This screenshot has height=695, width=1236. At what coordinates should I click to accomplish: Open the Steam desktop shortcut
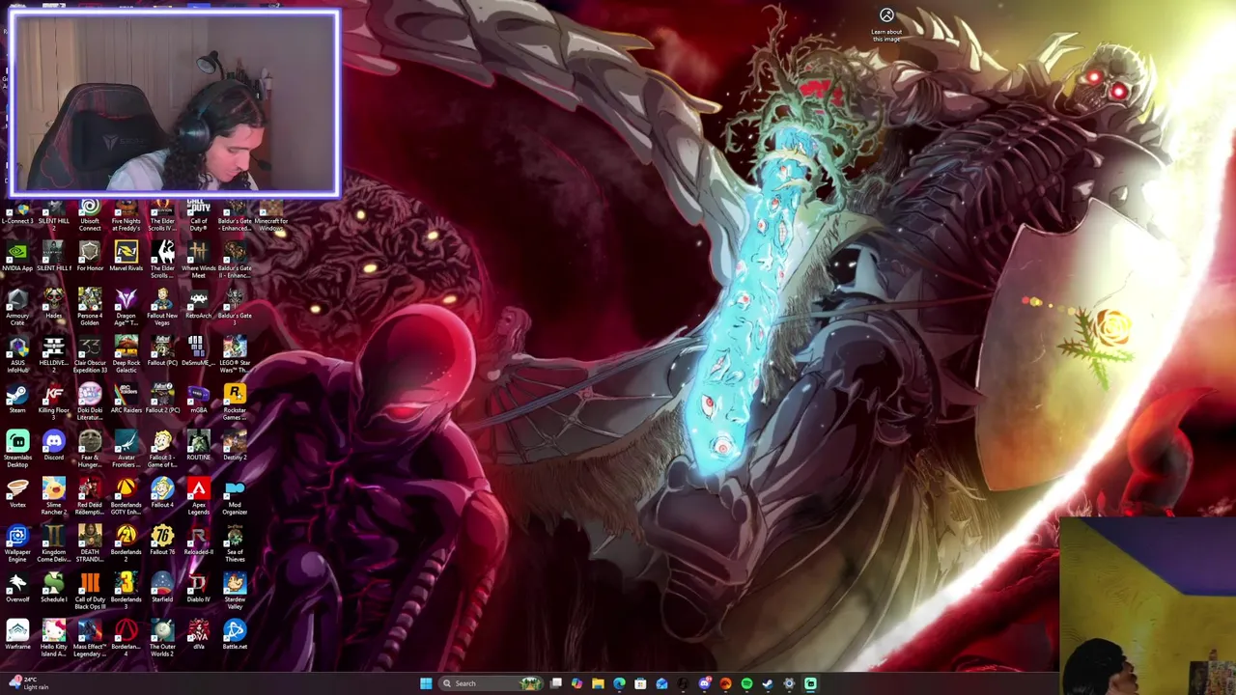pyautogui.click(x=17, y=401)
